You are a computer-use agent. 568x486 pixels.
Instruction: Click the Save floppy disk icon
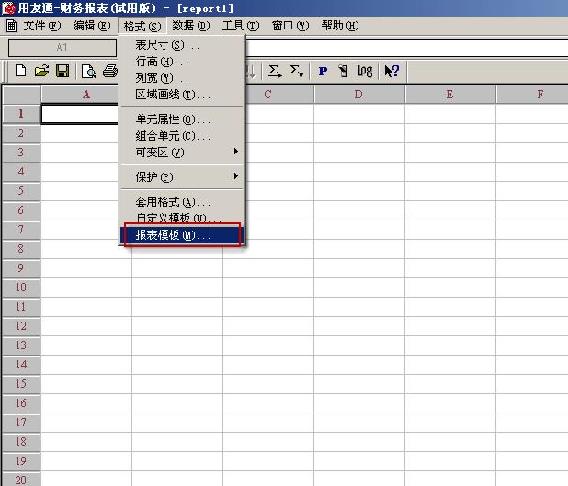tap(62, 71)
